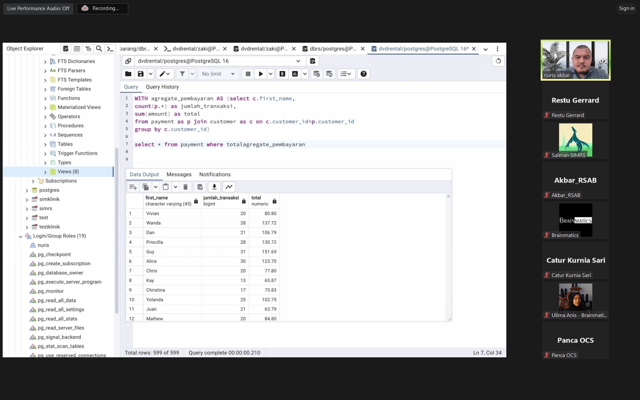
Task: Download results as CSV icon
Action: 214,187
